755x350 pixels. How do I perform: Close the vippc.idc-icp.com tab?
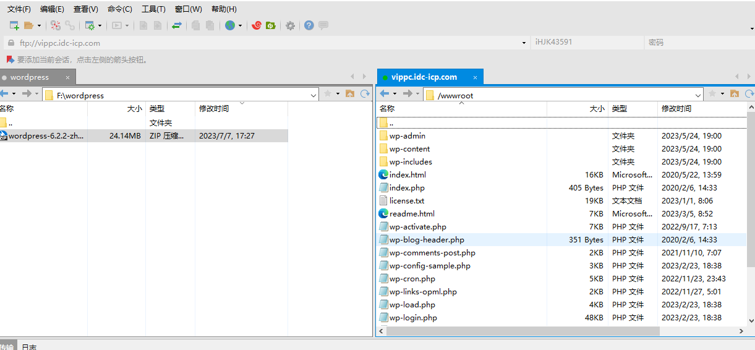click(475, 77)
